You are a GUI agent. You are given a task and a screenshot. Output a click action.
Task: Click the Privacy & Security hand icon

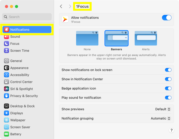pyautogui.click(x=7, y=96)
